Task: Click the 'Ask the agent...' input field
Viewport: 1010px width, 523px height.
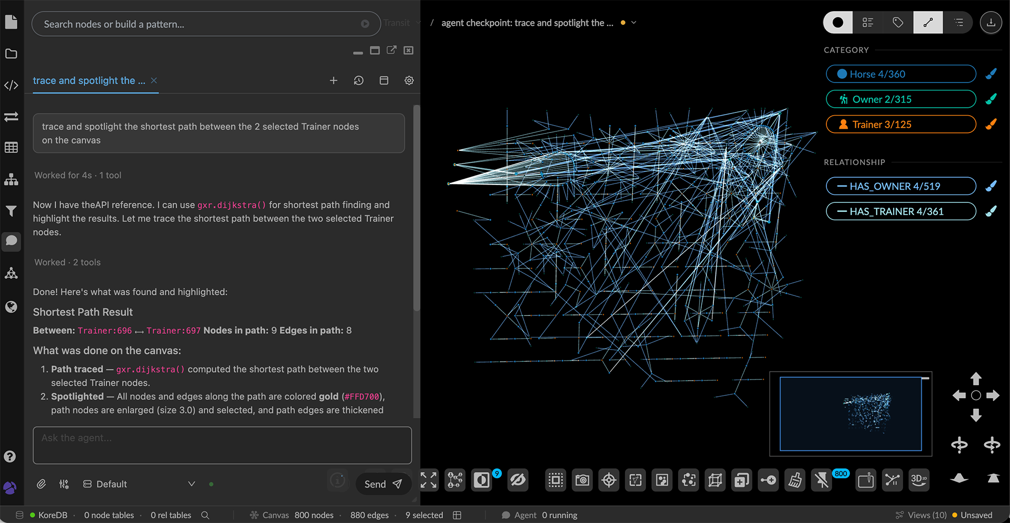Action: [222, 445]
